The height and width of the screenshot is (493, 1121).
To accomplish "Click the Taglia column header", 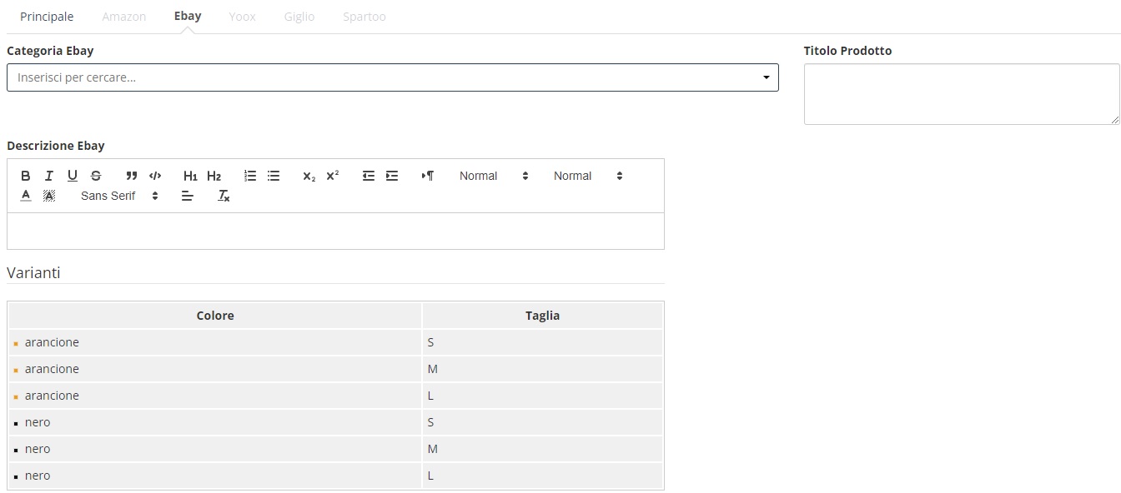I will pos(543,316).
